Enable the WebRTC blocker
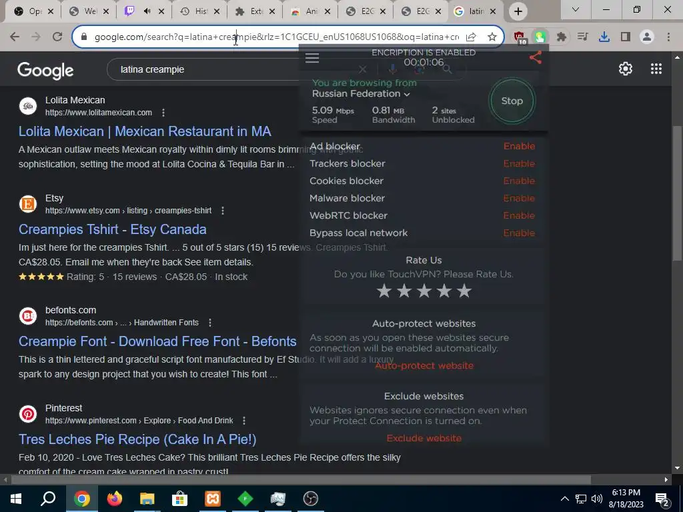683x512 pixels. coord(519,215)
